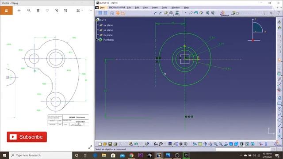This screenshot has width=283, height=159.
Task: Open the Start menu in CATIA
Action: (102, 8)
